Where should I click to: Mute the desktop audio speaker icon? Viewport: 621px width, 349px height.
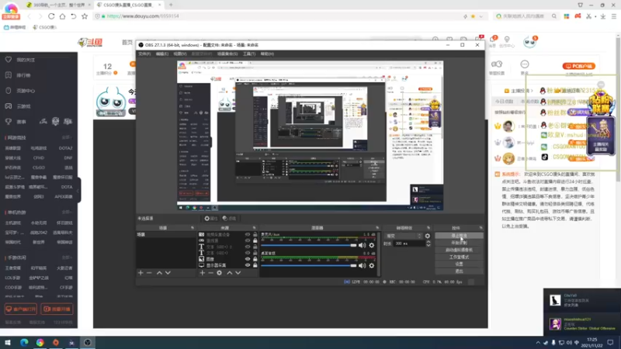click(362, 265)
